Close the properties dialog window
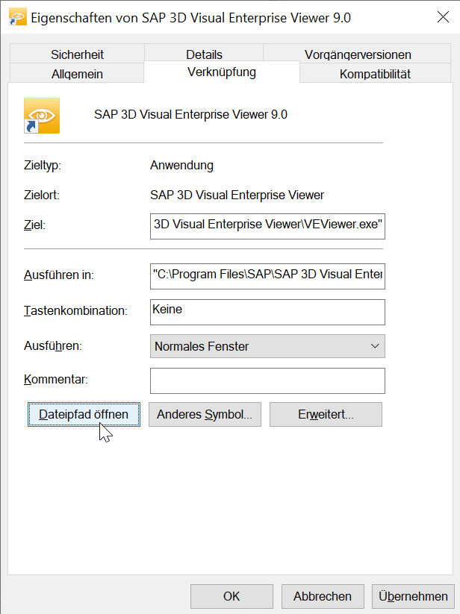460x614 pixels. 443,17
